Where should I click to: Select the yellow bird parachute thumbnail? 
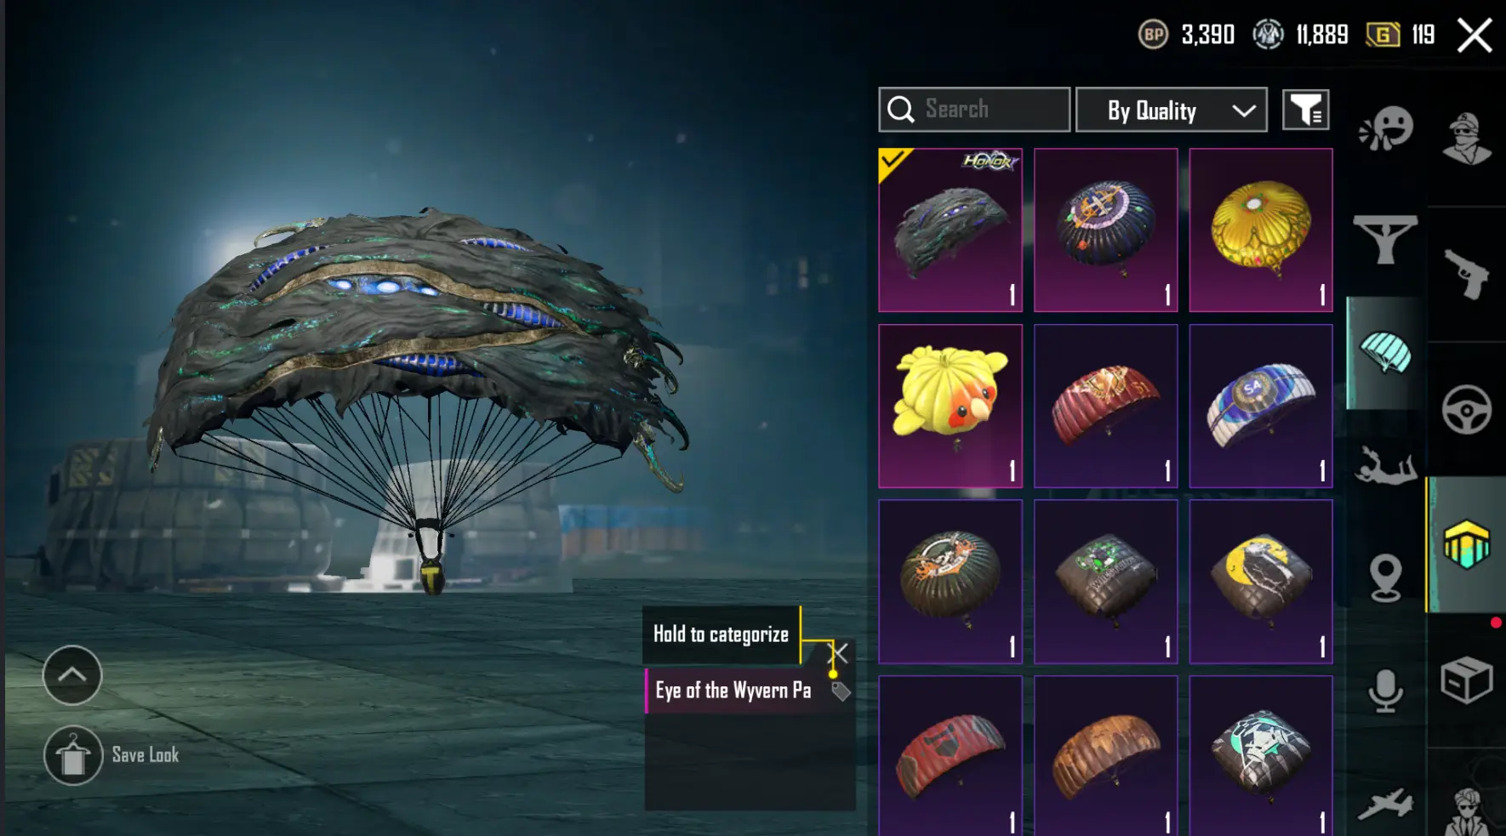[950, 406]
